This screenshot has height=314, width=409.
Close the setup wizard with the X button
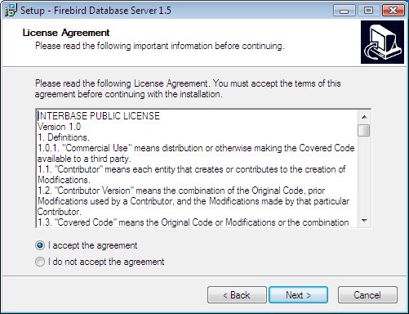[393, 11]
